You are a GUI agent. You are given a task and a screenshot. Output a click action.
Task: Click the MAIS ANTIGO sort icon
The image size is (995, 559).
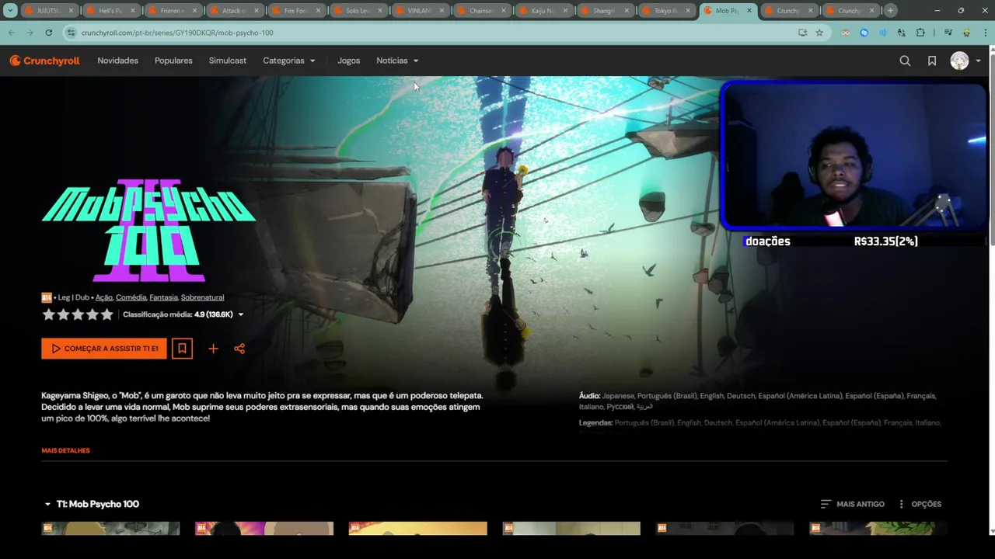(x=826, y=504)
